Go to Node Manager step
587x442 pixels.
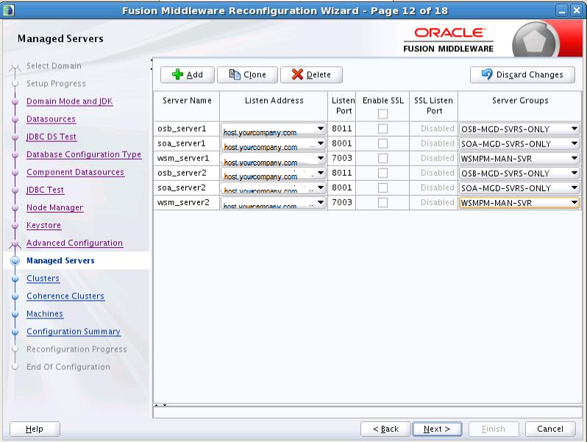(54, 207)
